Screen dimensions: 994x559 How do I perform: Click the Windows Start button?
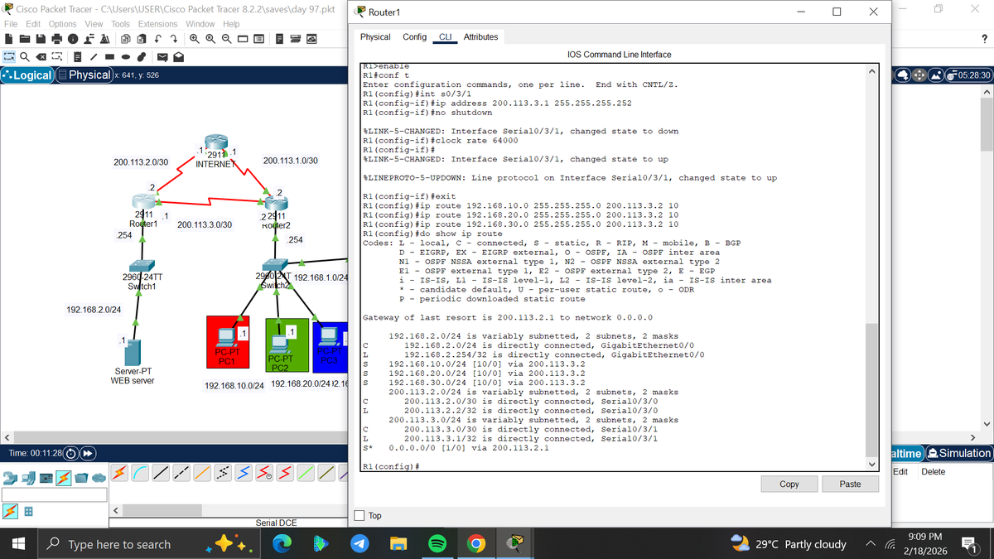(x=20, y=544)
